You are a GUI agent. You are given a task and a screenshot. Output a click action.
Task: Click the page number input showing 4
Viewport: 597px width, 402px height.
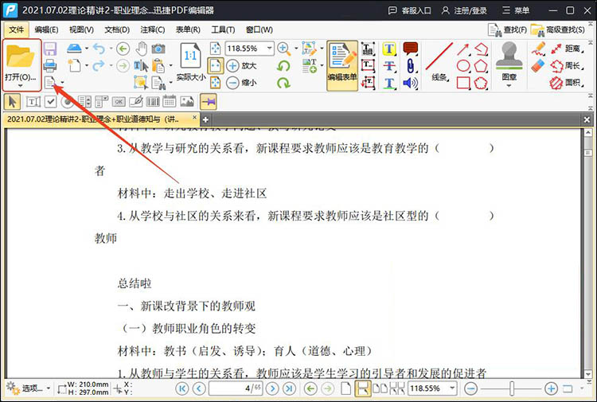pos(236,388)
